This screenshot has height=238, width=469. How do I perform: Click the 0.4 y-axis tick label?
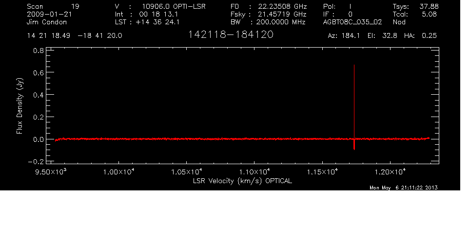(x=38, y=95)
